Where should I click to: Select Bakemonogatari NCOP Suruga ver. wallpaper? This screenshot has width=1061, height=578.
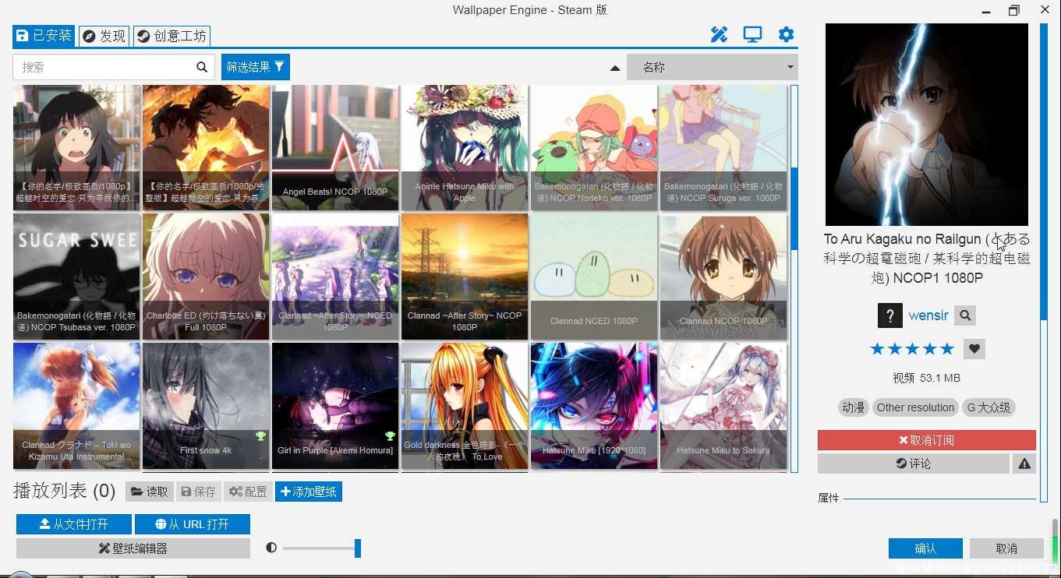click(723, 148)
